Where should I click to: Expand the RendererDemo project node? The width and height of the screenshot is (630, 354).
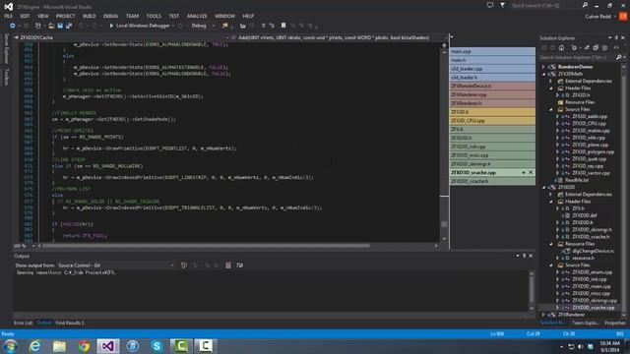[x=543, y=67]
